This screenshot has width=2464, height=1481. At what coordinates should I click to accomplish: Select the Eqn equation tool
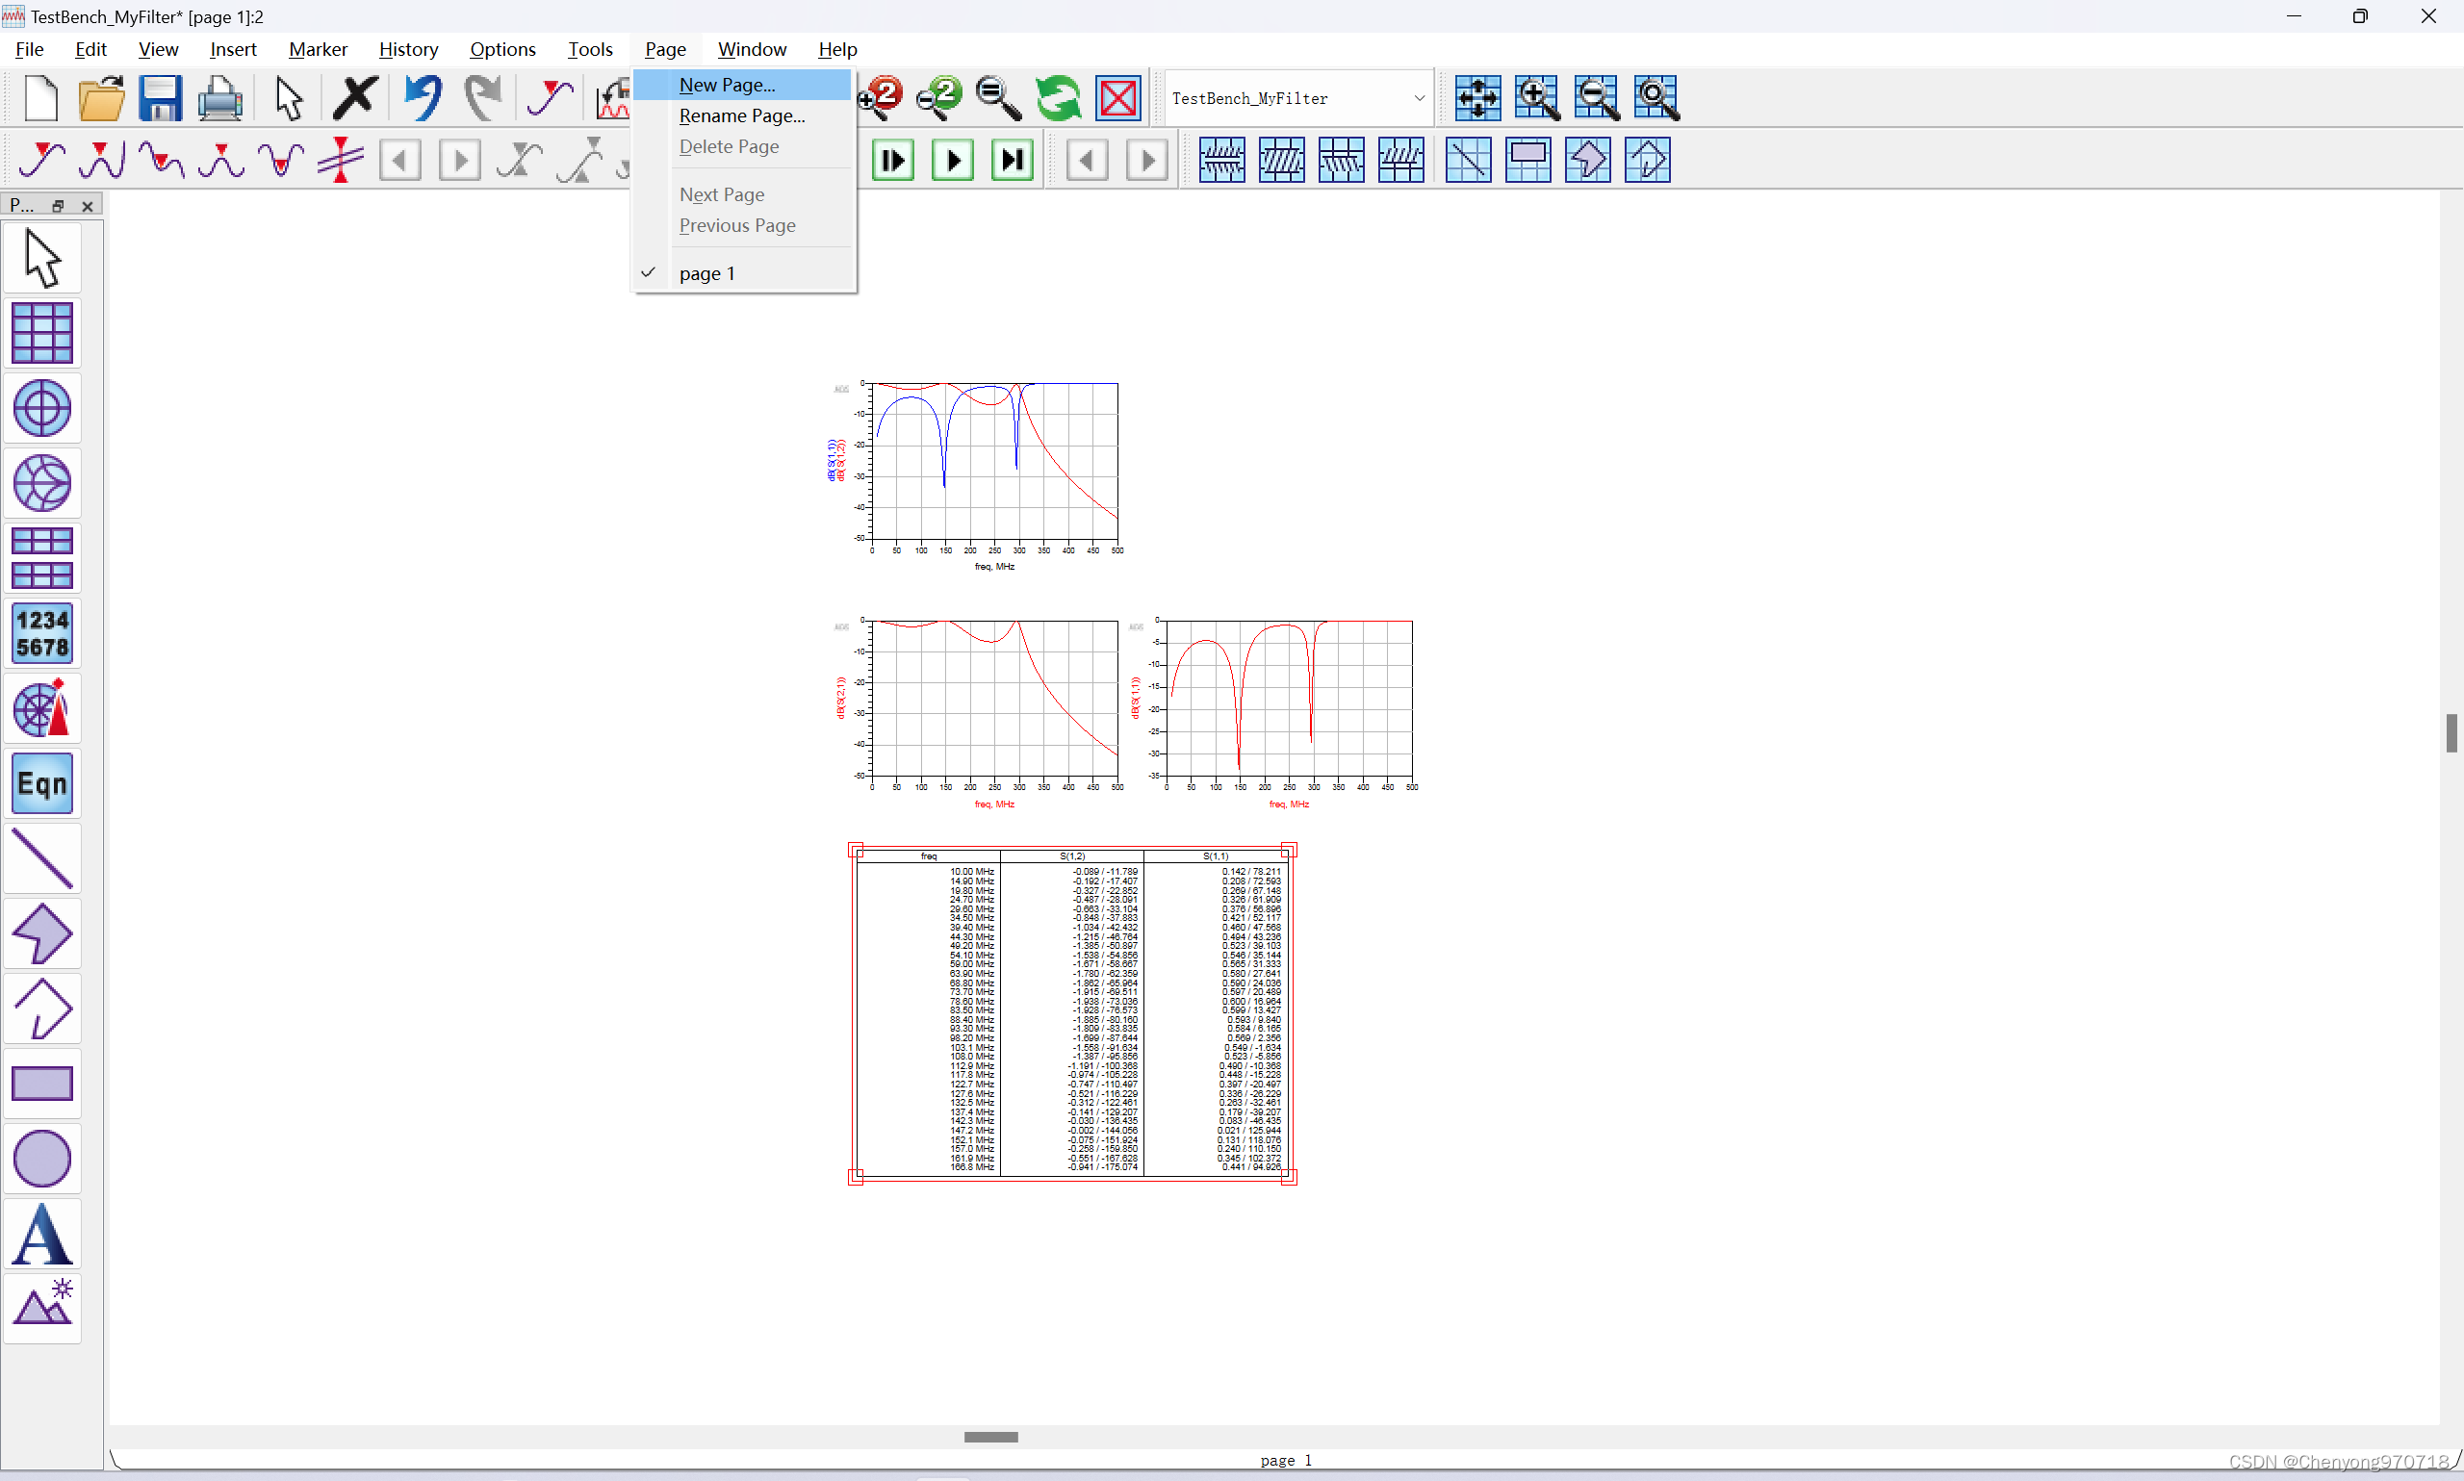[43, 783]
